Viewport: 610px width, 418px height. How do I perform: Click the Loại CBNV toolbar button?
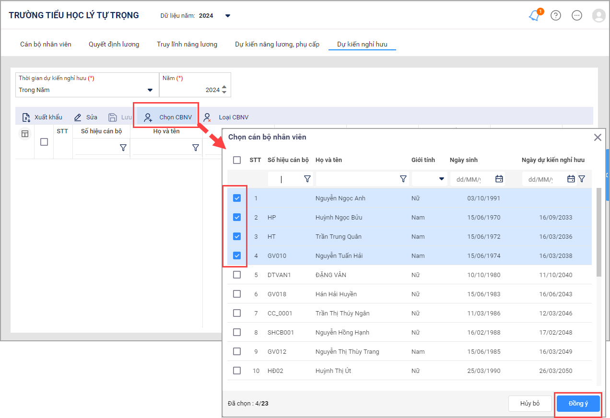[x=226, y=117]
